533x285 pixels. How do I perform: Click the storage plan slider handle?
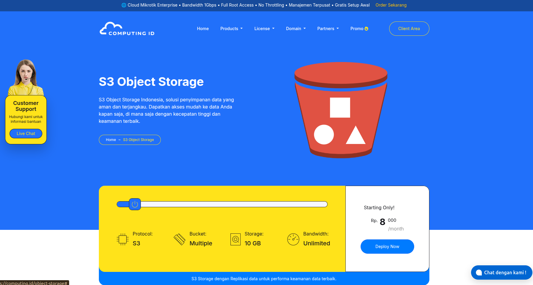pos(135,204)
